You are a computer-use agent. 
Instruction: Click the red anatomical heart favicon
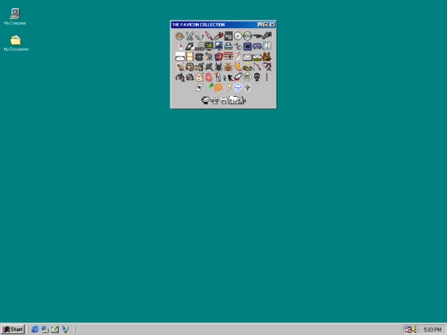(x=209, y=77)
